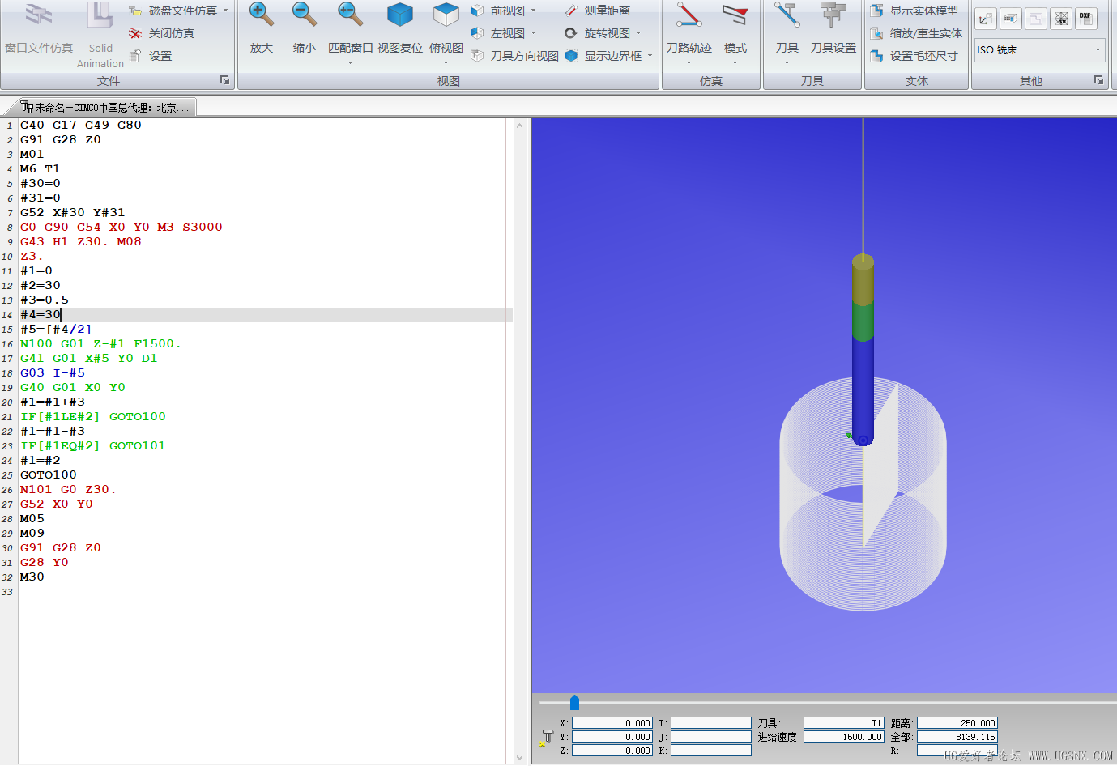Image resolution: width=1117 pixels, height=766 pixels.
Task: Open the ISO 铣床 machine type combo box
Action: [x=1039, y=50]
